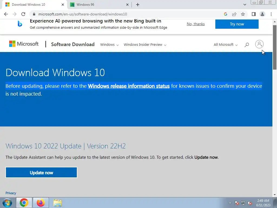Viewport: 277px width, 208px height.
Task: Reload the page with the refresh icon
Action: click(23, 14)
